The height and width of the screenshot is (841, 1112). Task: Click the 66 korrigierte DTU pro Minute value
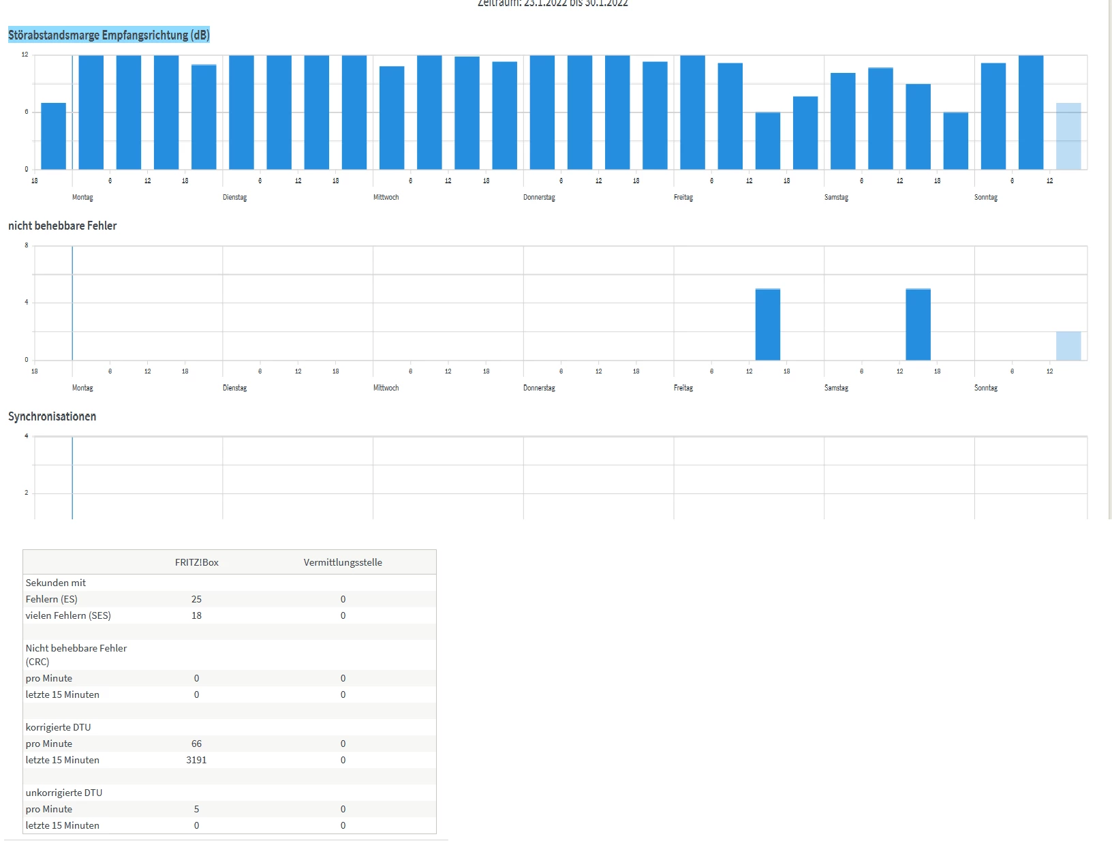tap(196, 744)
